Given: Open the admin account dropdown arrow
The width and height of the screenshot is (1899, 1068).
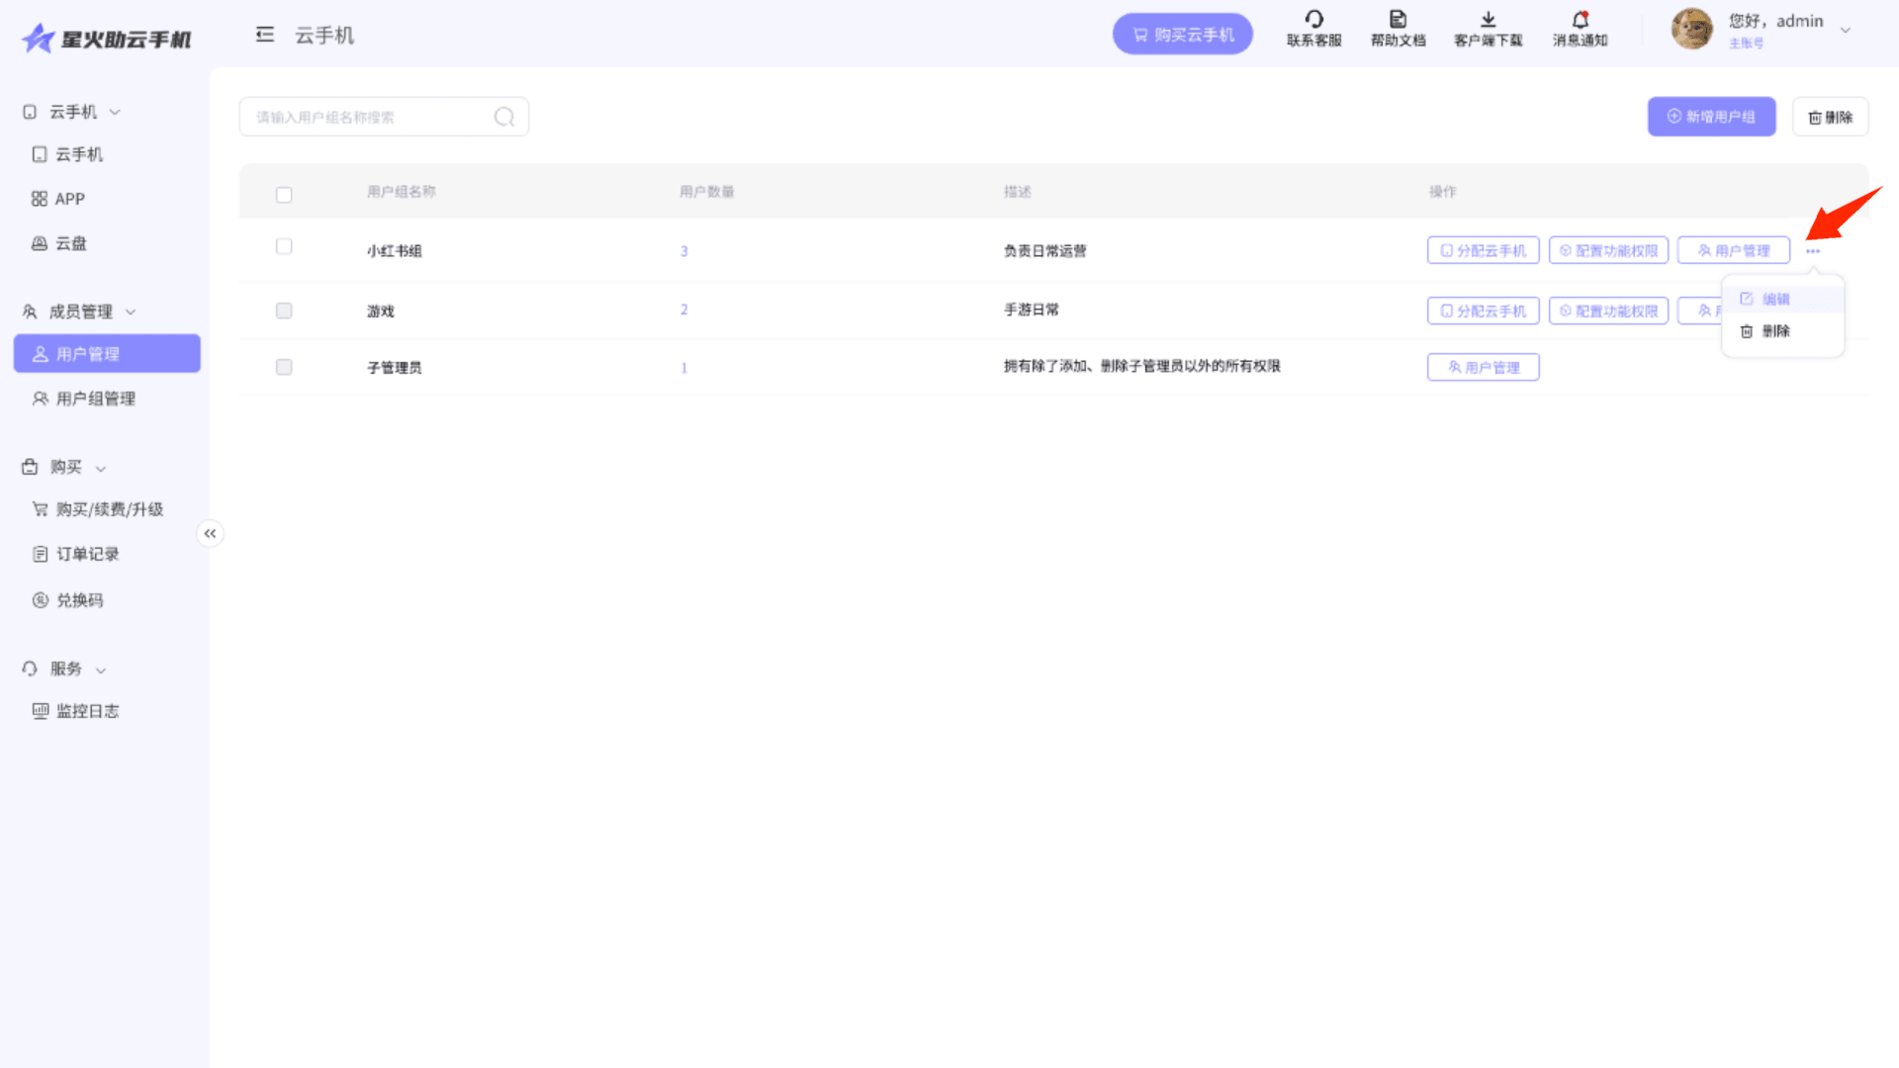Looking at the screenshot, I should pos(1845,30).
